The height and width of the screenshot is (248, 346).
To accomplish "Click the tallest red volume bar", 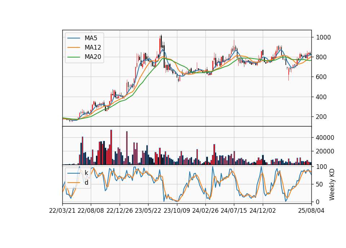I will point(111,147).
